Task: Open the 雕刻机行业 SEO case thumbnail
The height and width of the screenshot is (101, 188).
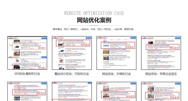Action: 27,53
